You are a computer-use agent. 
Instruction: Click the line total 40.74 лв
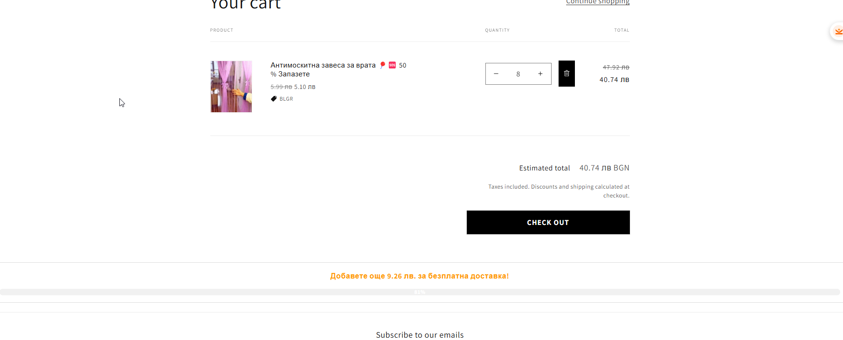pyautogui.click(x=614, y=80)
